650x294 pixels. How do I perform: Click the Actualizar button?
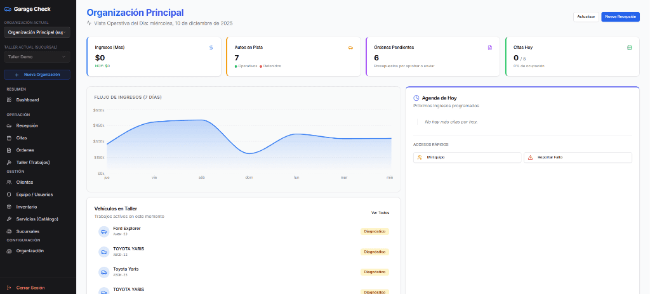point(585,16)
